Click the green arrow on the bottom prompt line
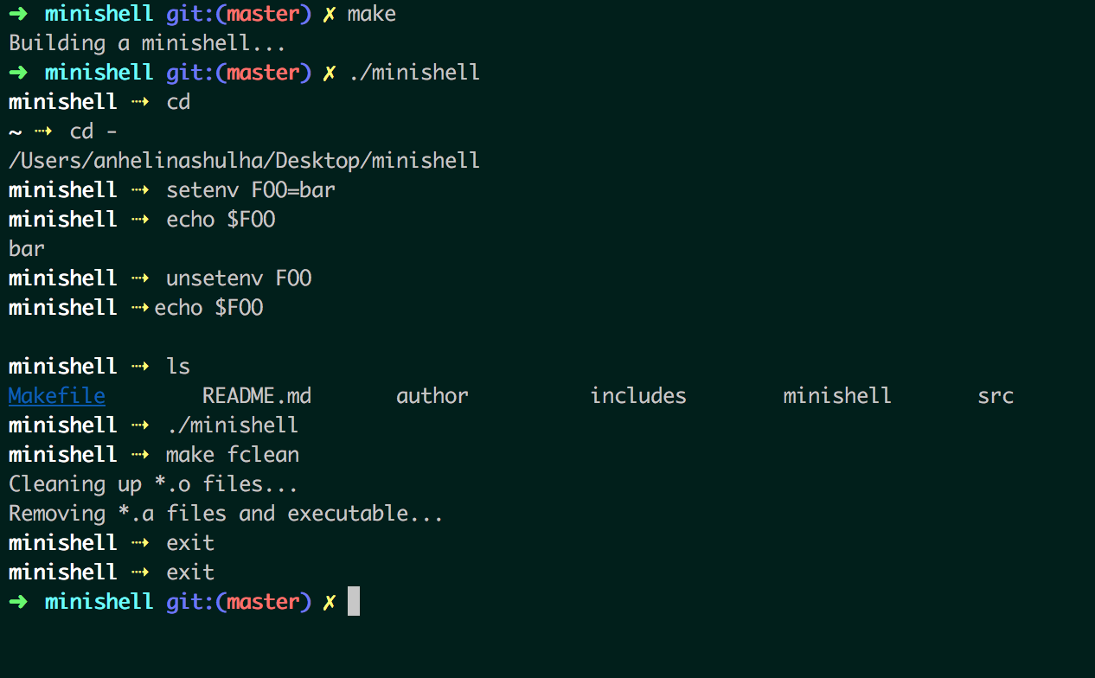 click(x=18, y=602)
